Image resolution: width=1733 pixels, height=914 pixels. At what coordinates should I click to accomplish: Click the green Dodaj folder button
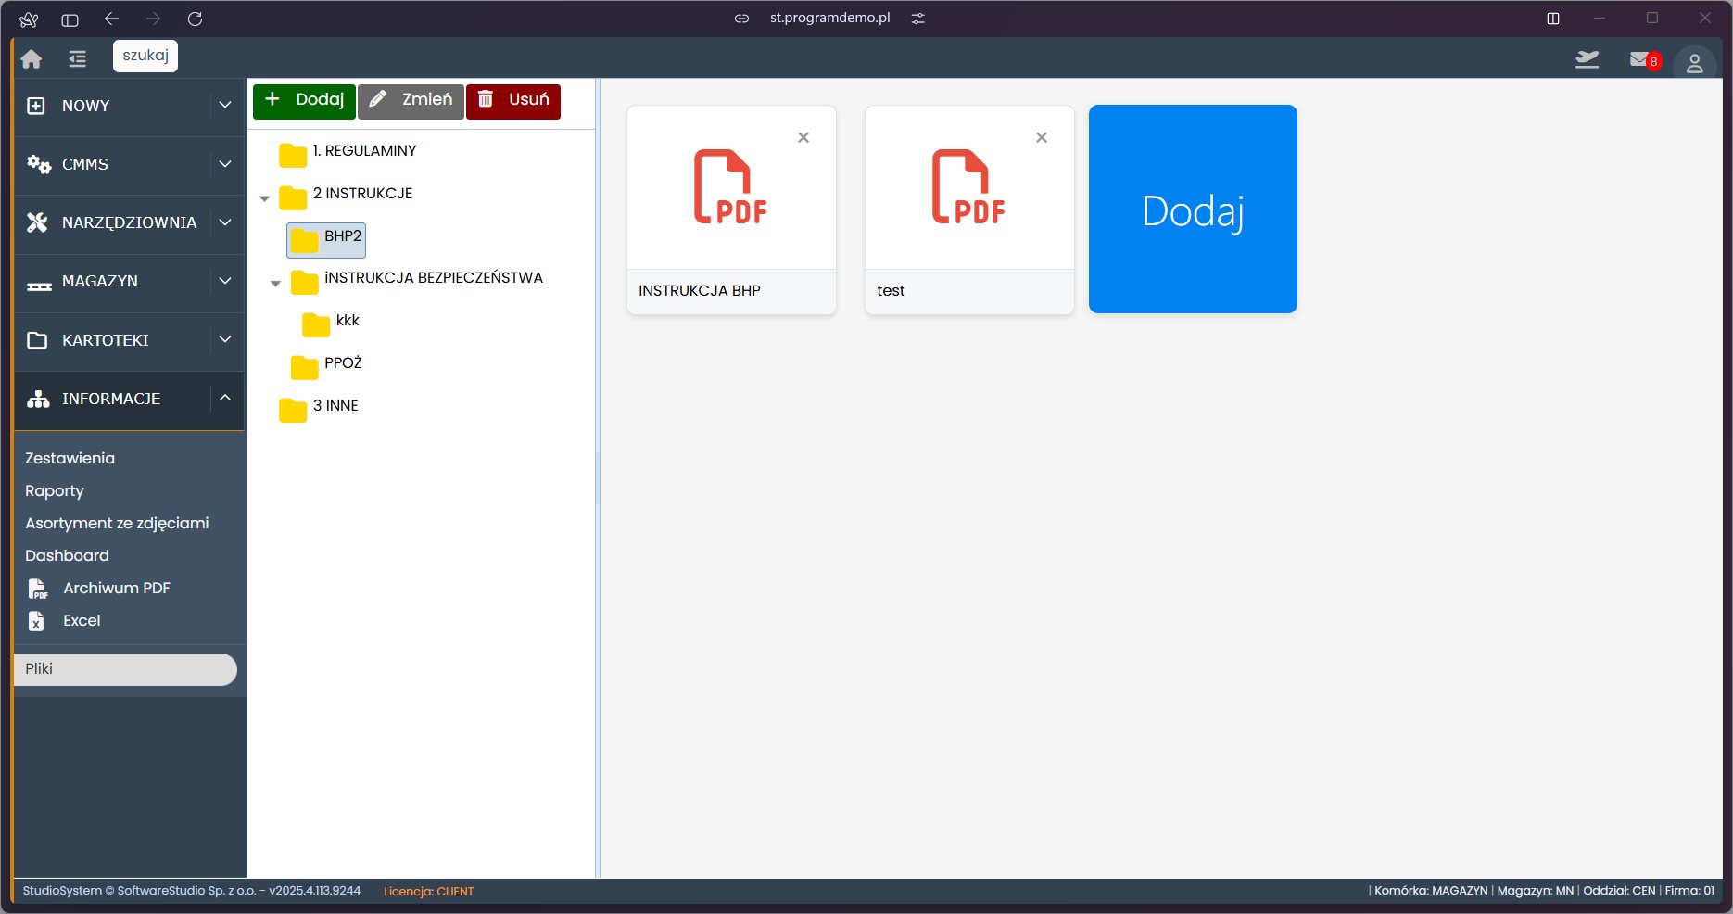click(304, 100)
